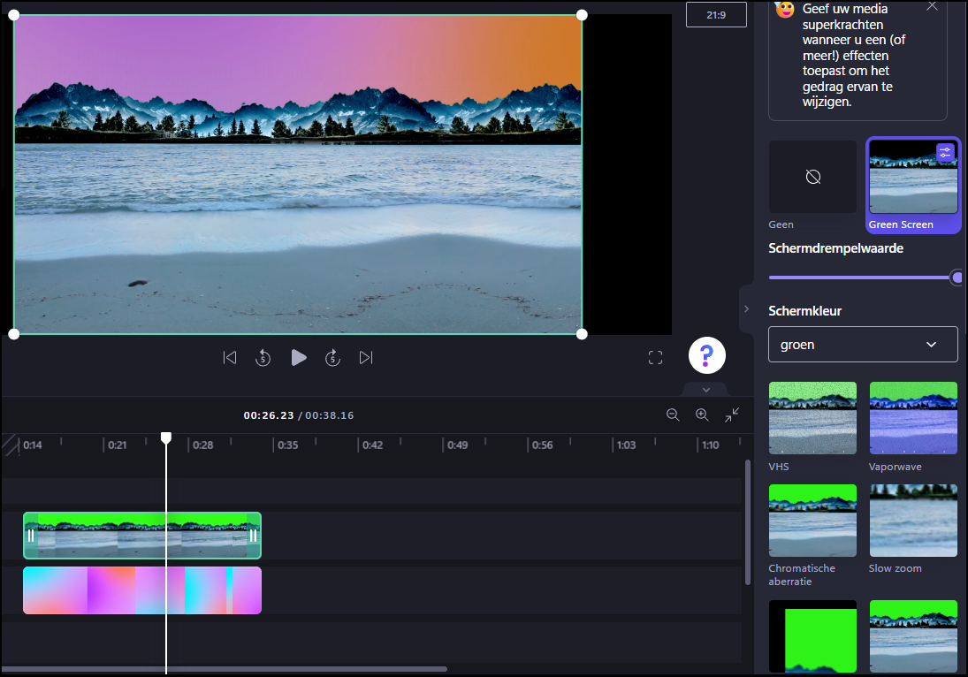Rewind 5 seconds

[263, 357]
